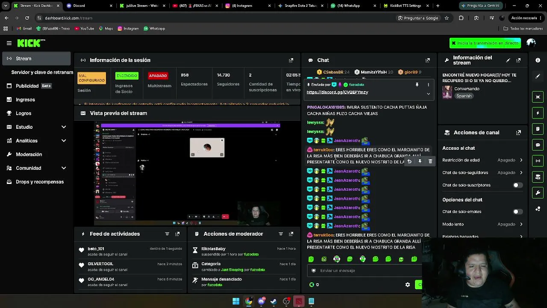The width and height of the screenshot is (547, 308).
Task: Open Chat de solo-seguidores settings
Action: coord(482,173)
